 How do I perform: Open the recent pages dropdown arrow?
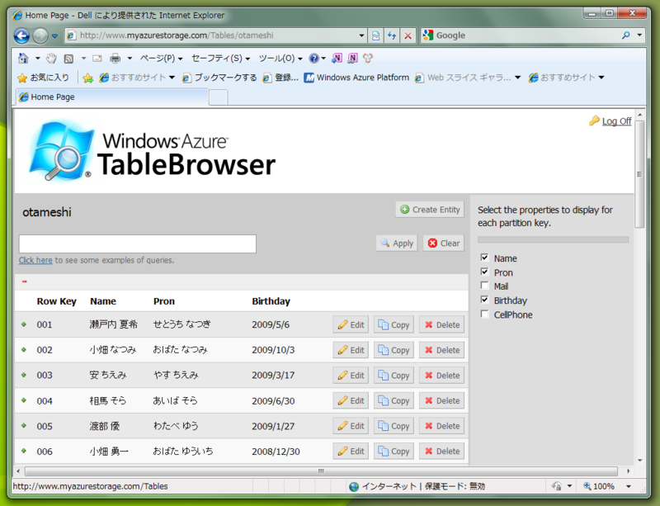coord(54,36)
